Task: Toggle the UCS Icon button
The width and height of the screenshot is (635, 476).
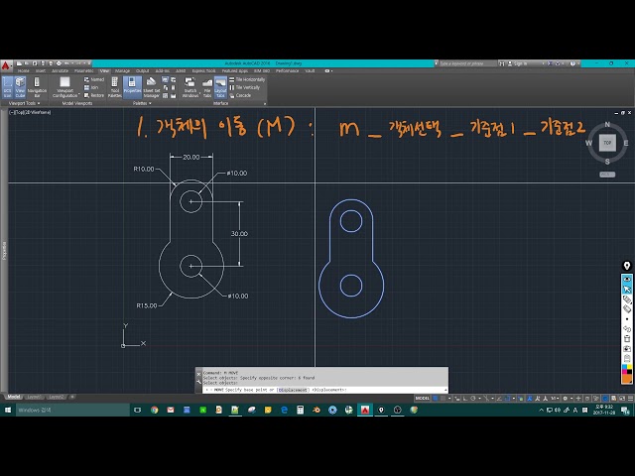Action: pyautogui.click(x=7, y=87)
